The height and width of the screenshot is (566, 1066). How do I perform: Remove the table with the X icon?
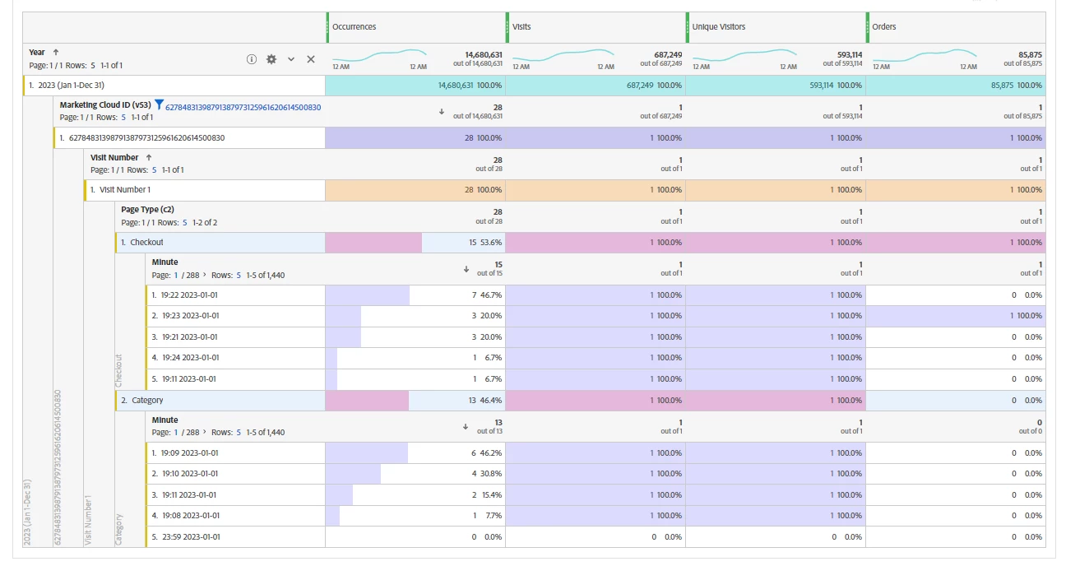click(311, 59)
